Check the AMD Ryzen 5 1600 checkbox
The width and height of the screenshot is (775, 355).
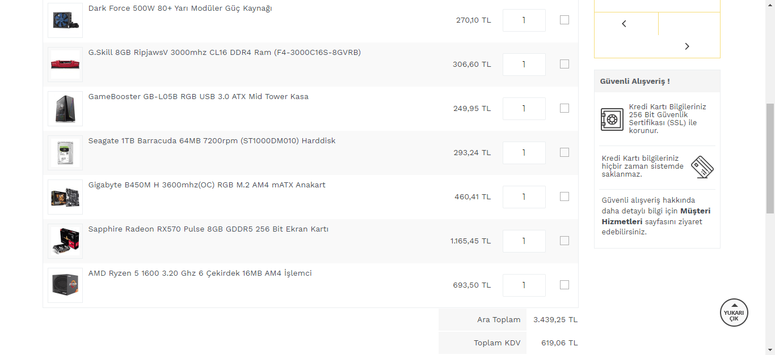(x=565, y=285)
